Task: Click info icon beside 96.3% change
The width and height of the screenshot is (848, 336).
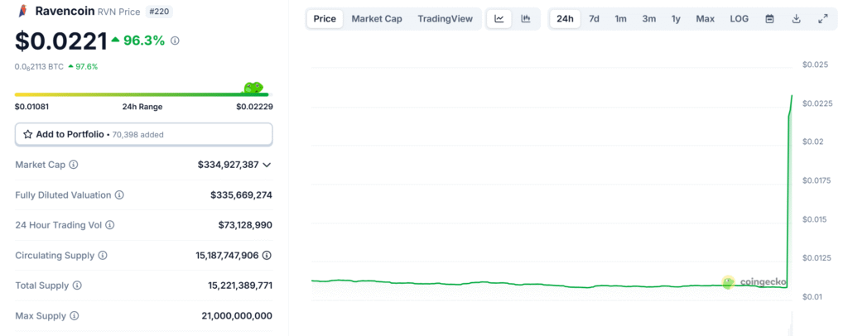Action: (x=175, y=41)
